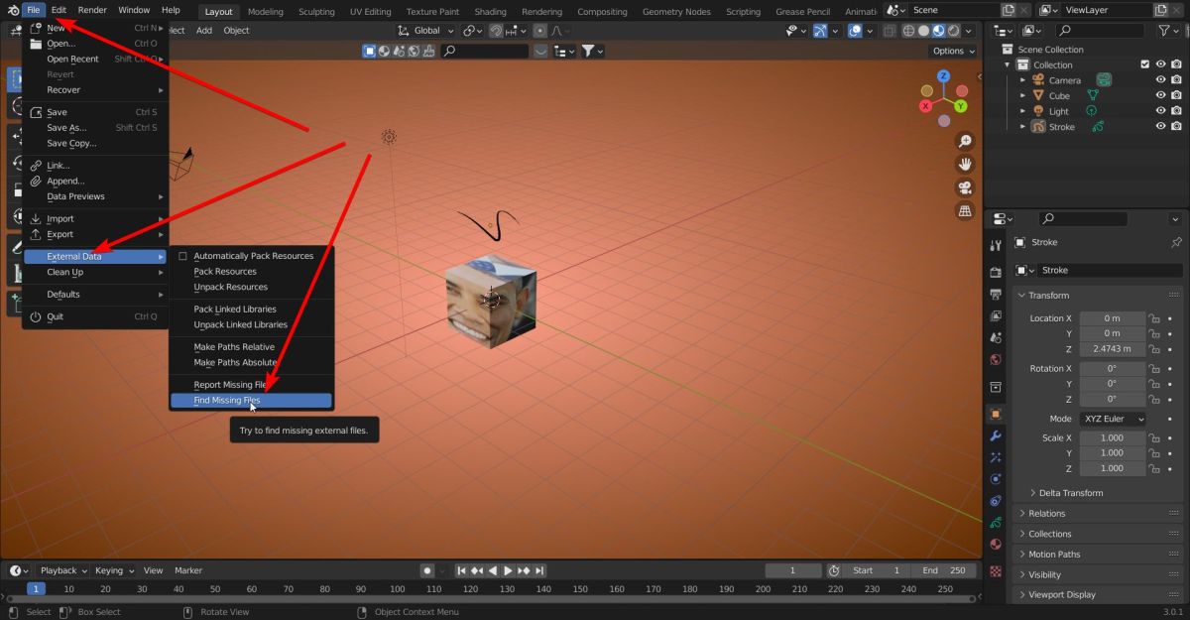The height and width of the screenshot is (620, 1190).
Task: Choose Save As... in File menu
Action: pyautogui.click(x=66, y=128)
